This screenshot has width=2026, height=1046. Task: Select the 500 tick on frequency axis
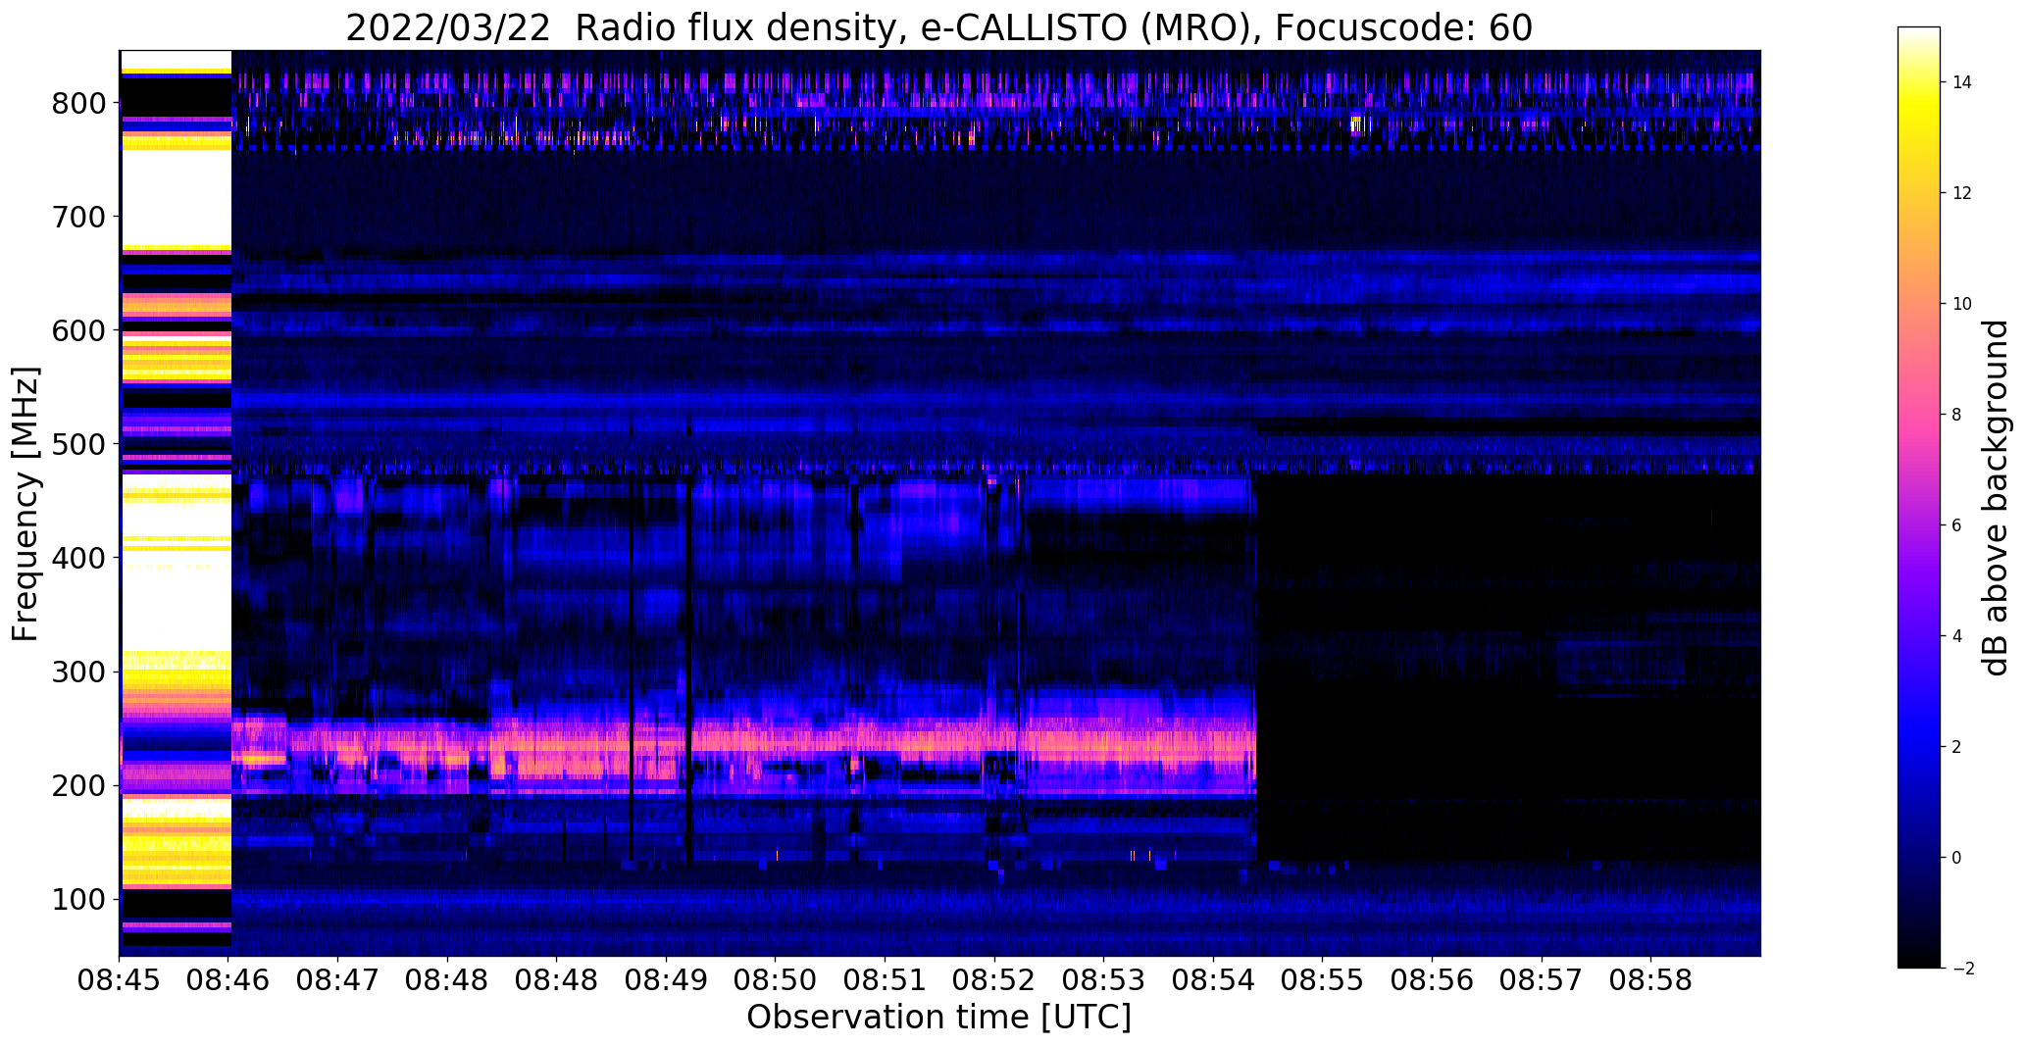pos(77,444)
